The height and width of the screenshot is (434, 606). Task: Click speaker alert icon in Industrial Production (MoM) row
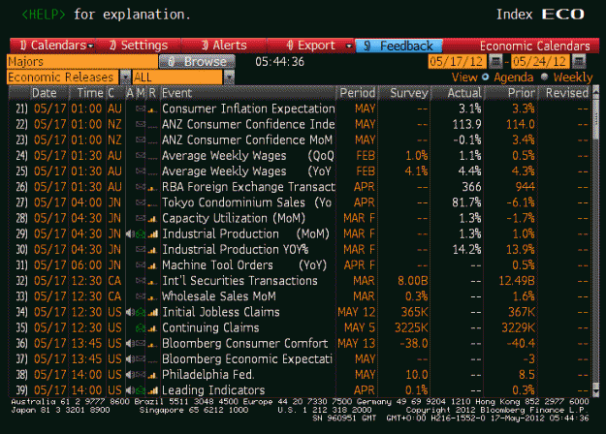(x=130, y=233)
